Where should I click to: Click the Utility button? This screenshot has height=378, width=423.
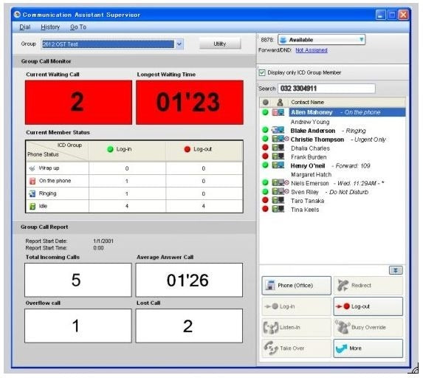pyautogui.click(x=220, y=44)
